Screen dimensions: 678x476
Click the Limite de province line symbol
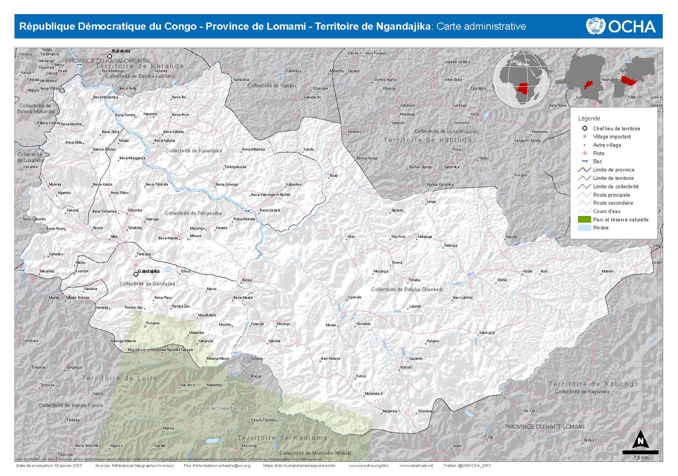click(x=585, y=170)
